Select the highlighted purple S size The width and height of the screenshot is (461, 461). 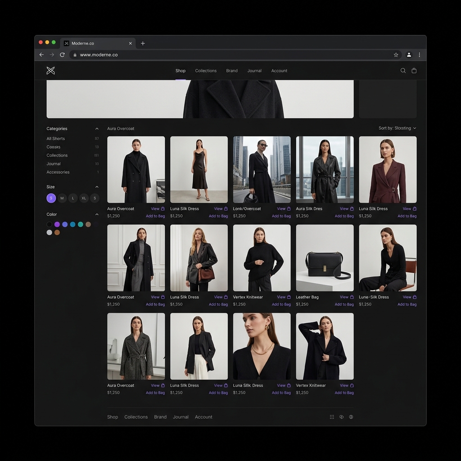tap(51, 198)
